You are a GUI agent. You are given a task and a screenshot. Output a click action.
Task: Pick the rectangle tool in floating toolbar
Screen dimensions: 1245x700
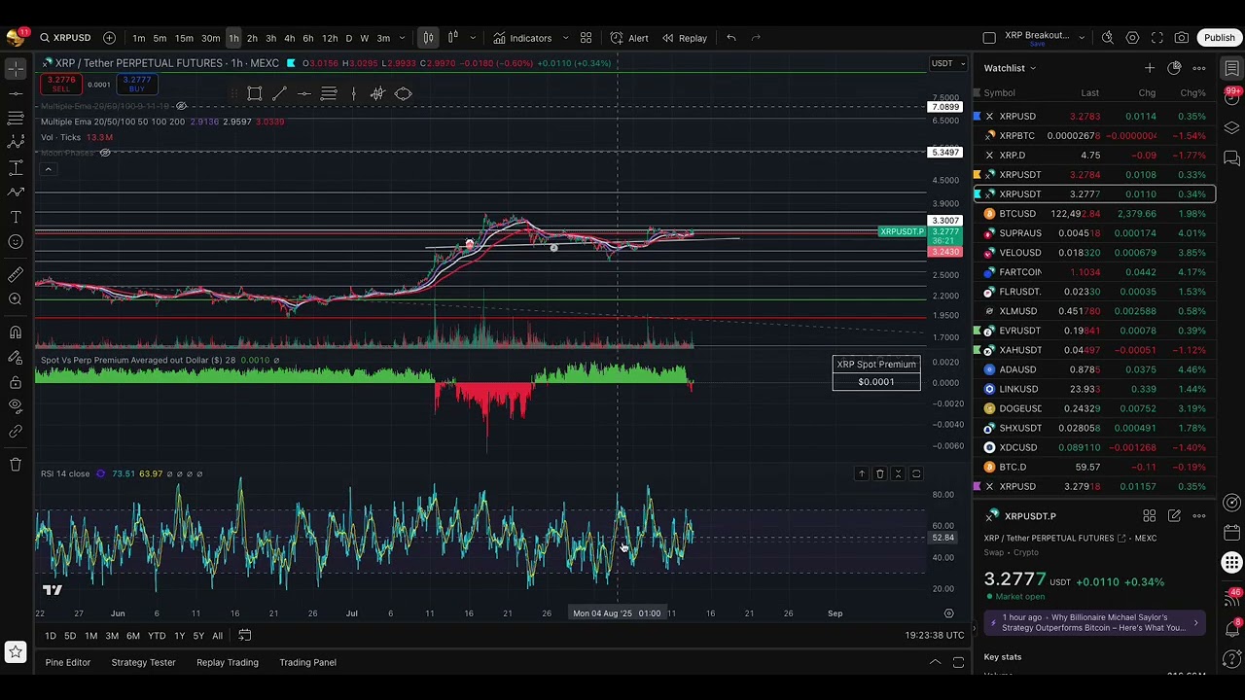pyautogui.click(x=255, y=94)
